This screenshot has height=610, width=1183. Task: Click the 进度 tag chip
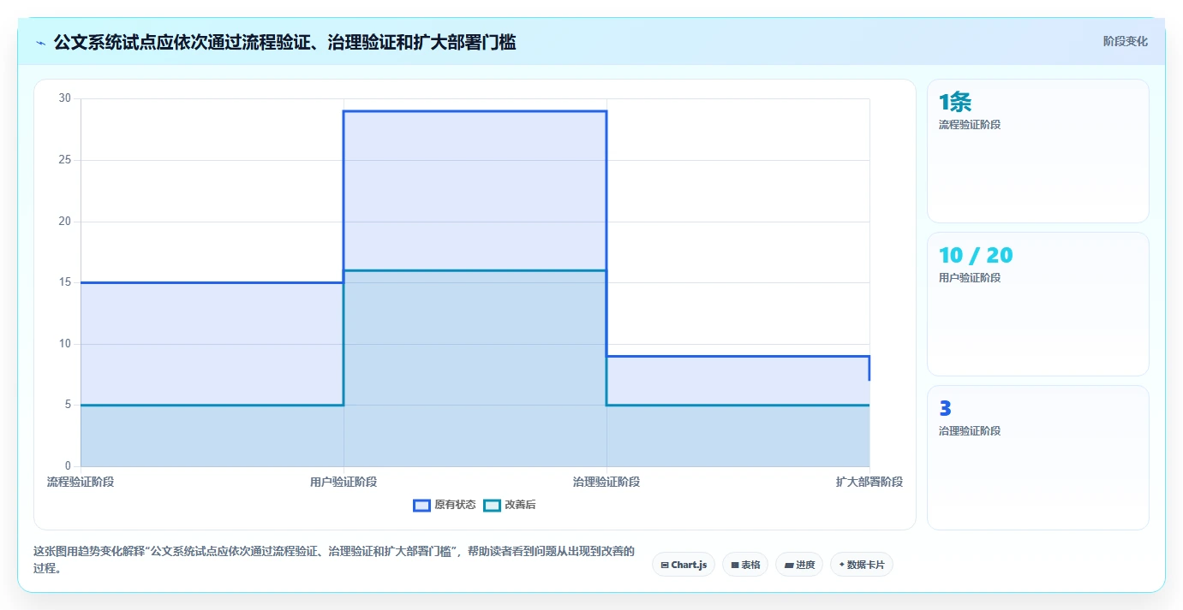pos(799,565)
